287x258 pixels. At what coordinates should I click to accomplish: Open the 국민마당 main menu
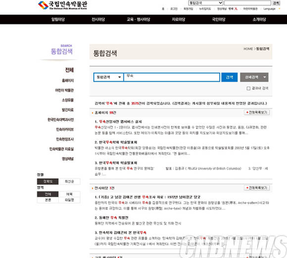point(219,19)
